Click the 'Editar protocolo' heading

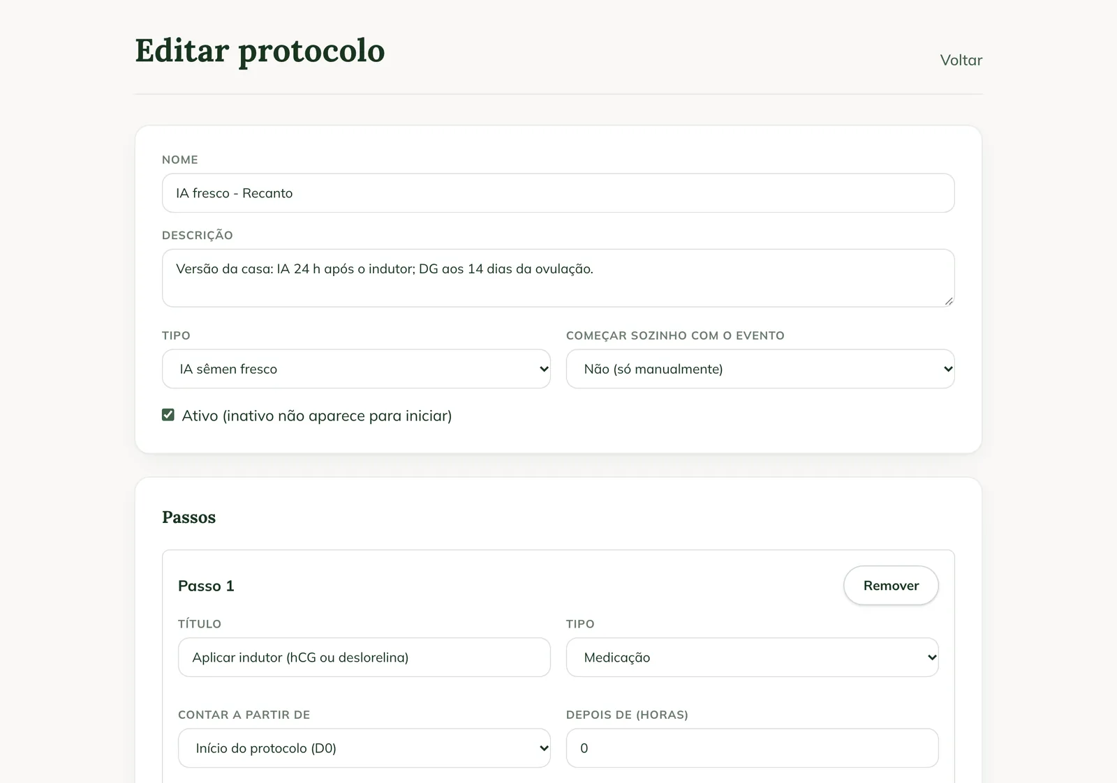click(x=260, y=51)
